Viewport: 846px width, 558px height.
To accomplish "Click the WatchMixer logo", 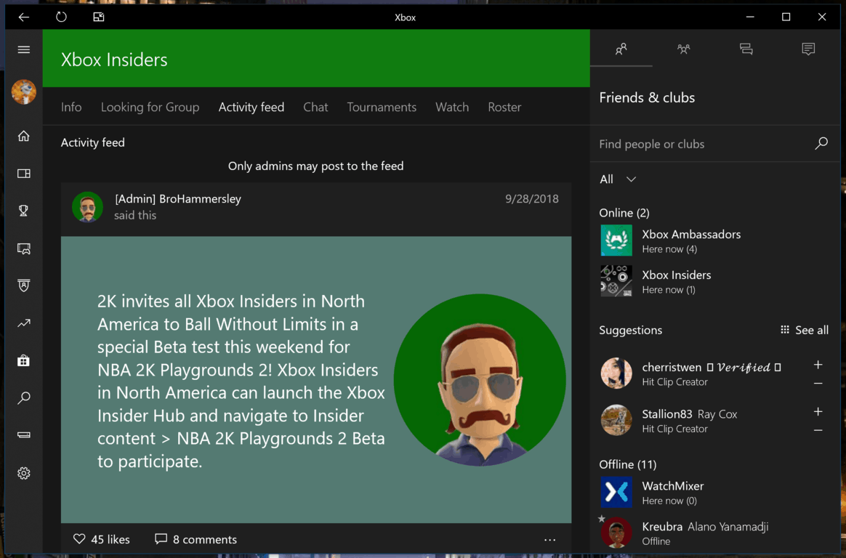I will point(616,492).
